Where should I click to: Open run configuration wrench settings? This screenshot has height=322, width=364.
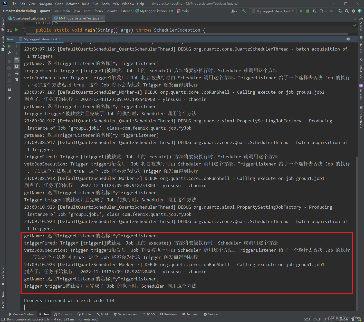coord(9,53)
